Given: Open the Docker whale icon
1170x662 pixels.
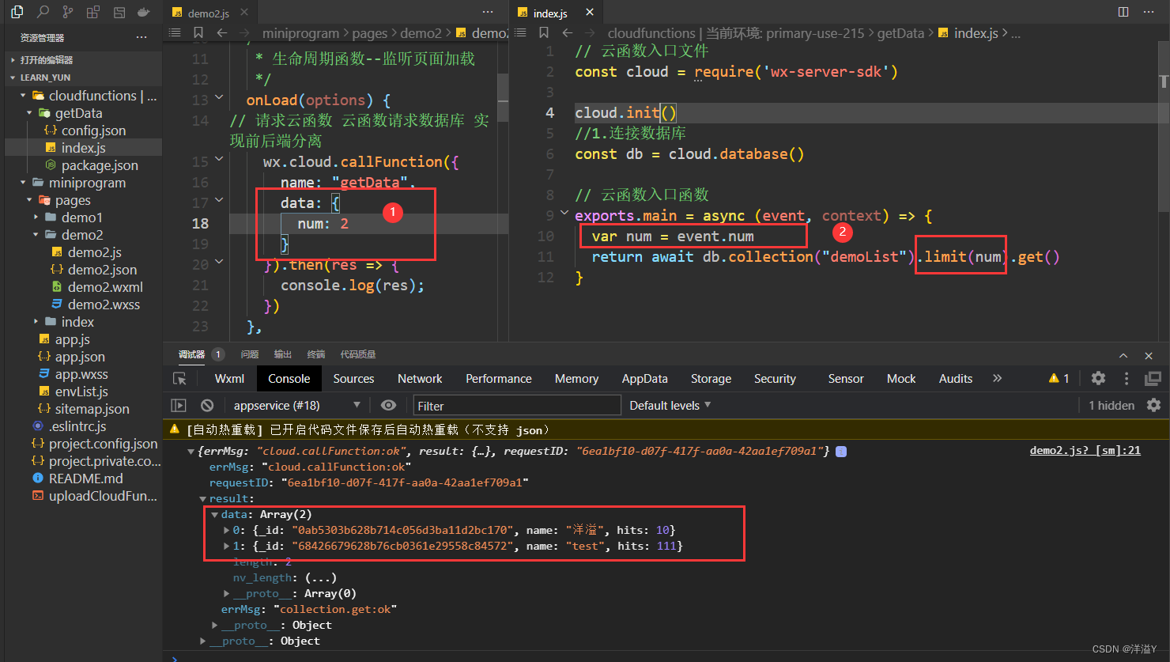Looking at the screenshot, I should pyautogui.click(x=144, y=12).
